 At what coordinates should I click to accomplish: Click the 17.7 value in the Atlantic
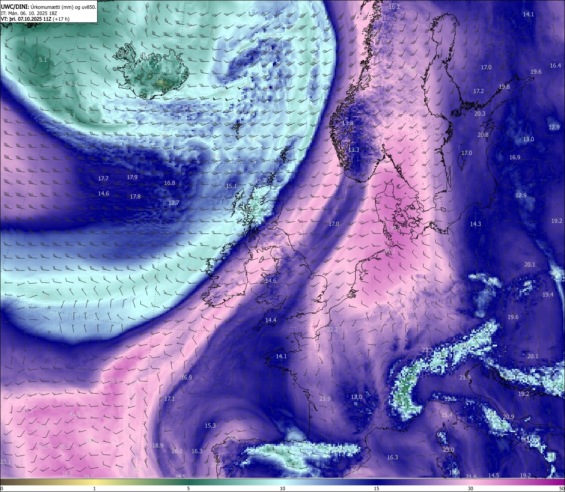(x=103, y=179)
